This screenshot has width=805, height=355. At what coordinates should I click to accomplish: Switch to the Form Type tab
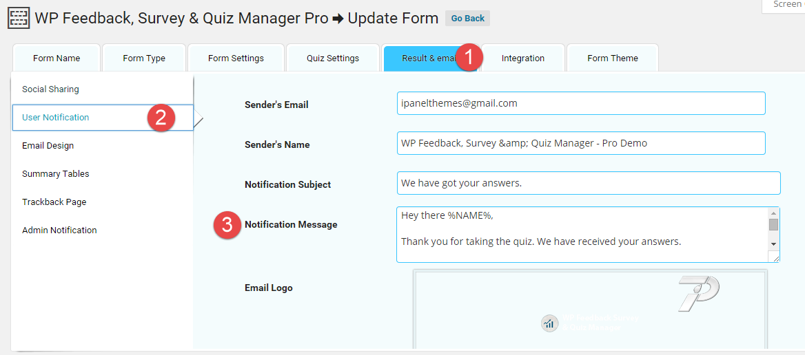144,58
